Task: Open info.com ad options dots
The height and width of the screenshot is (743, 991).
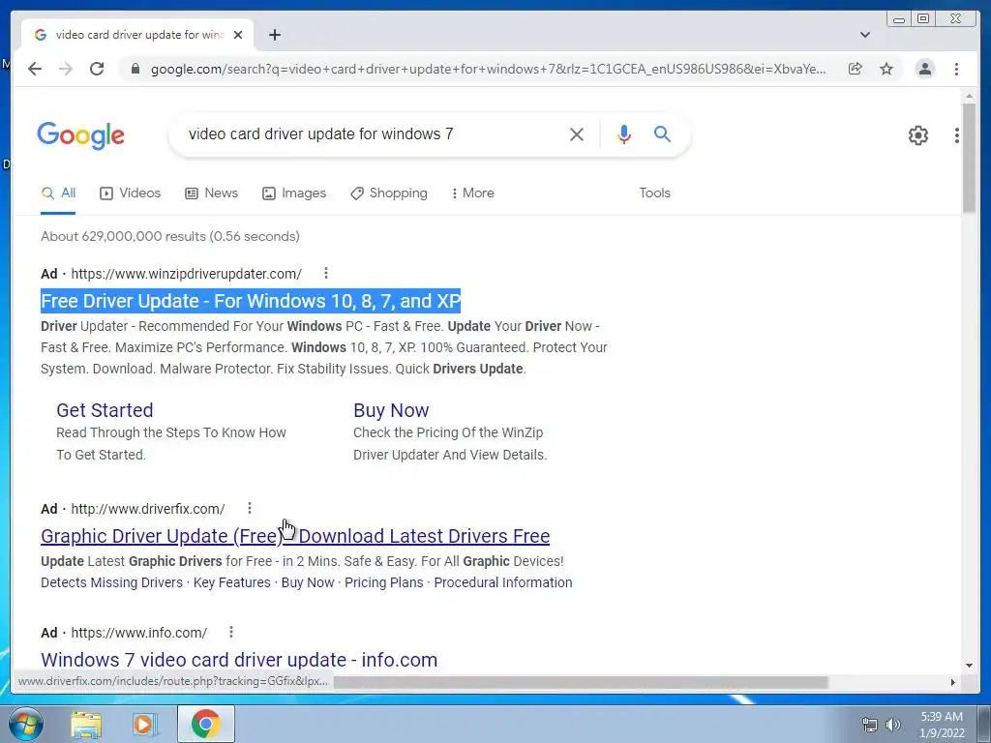Action: (x=231, y=632)
